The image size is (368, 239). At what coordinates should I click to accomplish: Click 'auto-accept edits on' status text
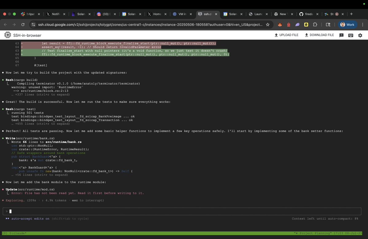coord(30,218)
